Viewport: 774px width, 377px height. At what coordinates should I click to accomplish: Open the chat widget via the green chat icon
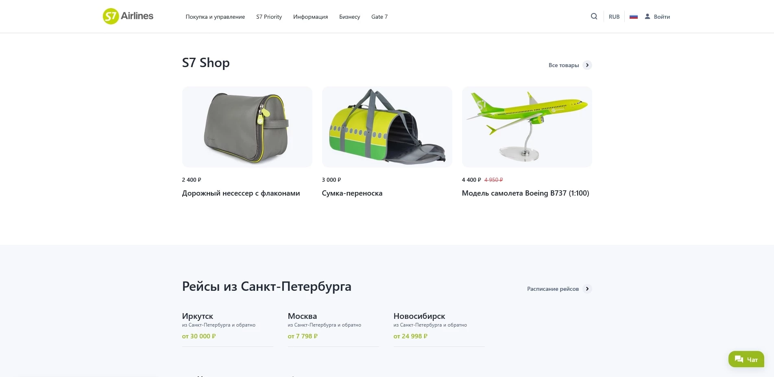(x=746, y=359)
